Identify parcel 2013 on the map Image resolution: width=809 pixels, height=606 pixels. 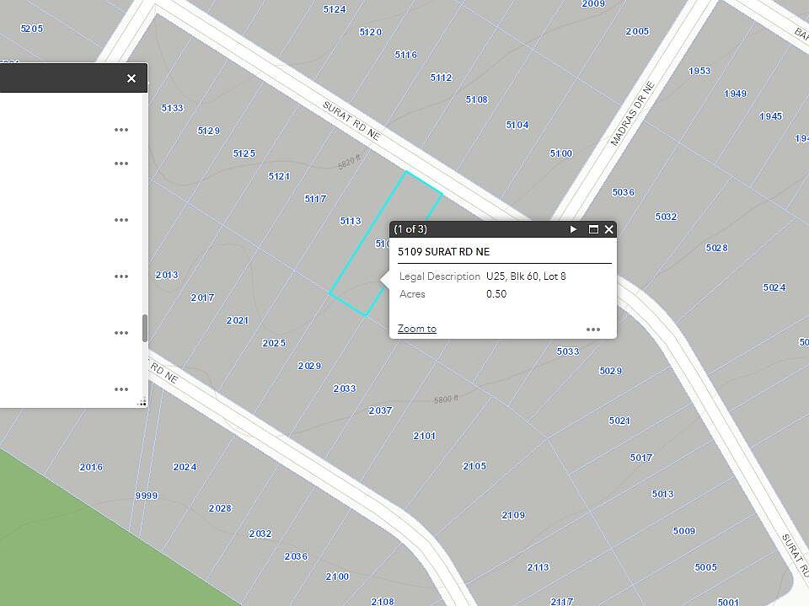click(167, 275)
